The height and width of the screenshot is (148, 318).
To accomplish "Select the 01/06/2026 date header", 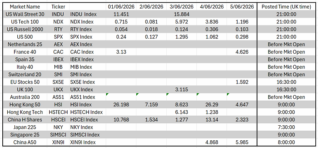I will pos(121,7).
